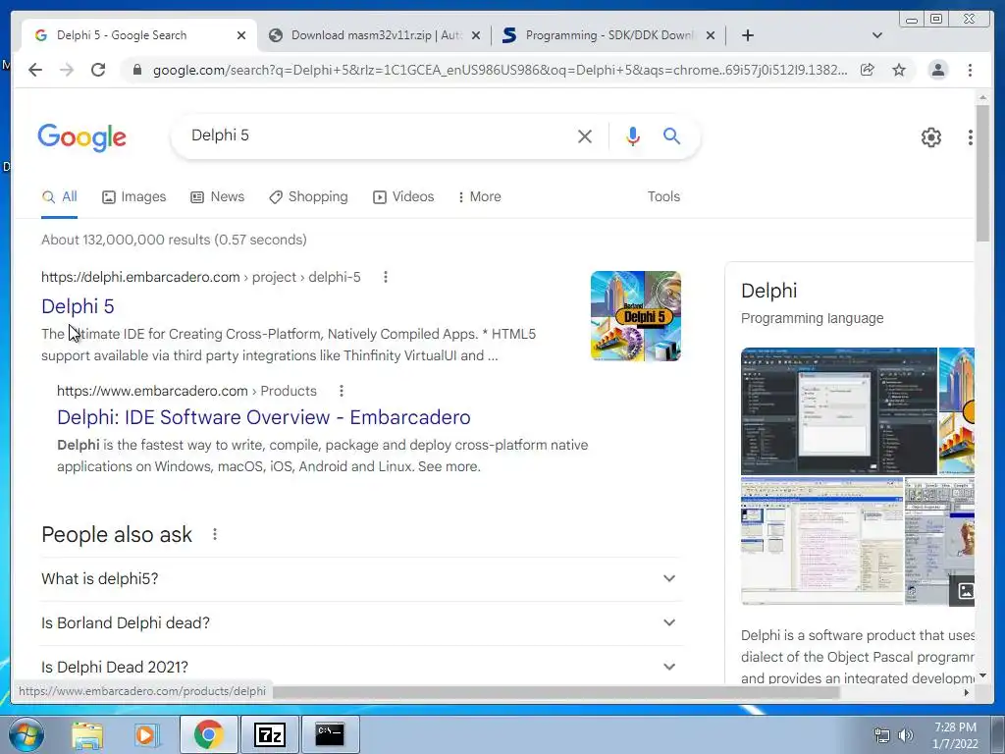Open the light IDE screenshot in Delphi panel
This screenshot has height=754, width=1005.
click(x=821, y=541)
